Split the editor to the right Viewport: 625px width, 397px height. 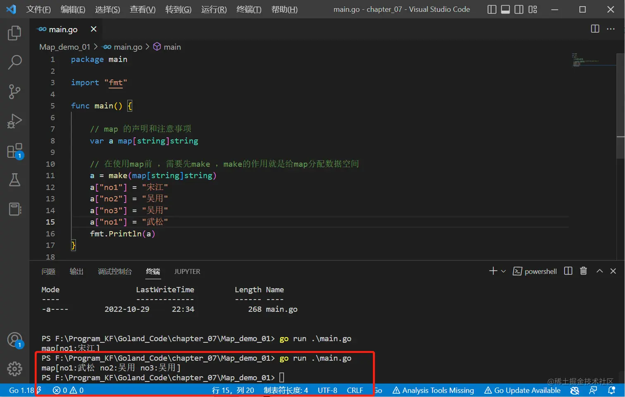pos(595,29)
